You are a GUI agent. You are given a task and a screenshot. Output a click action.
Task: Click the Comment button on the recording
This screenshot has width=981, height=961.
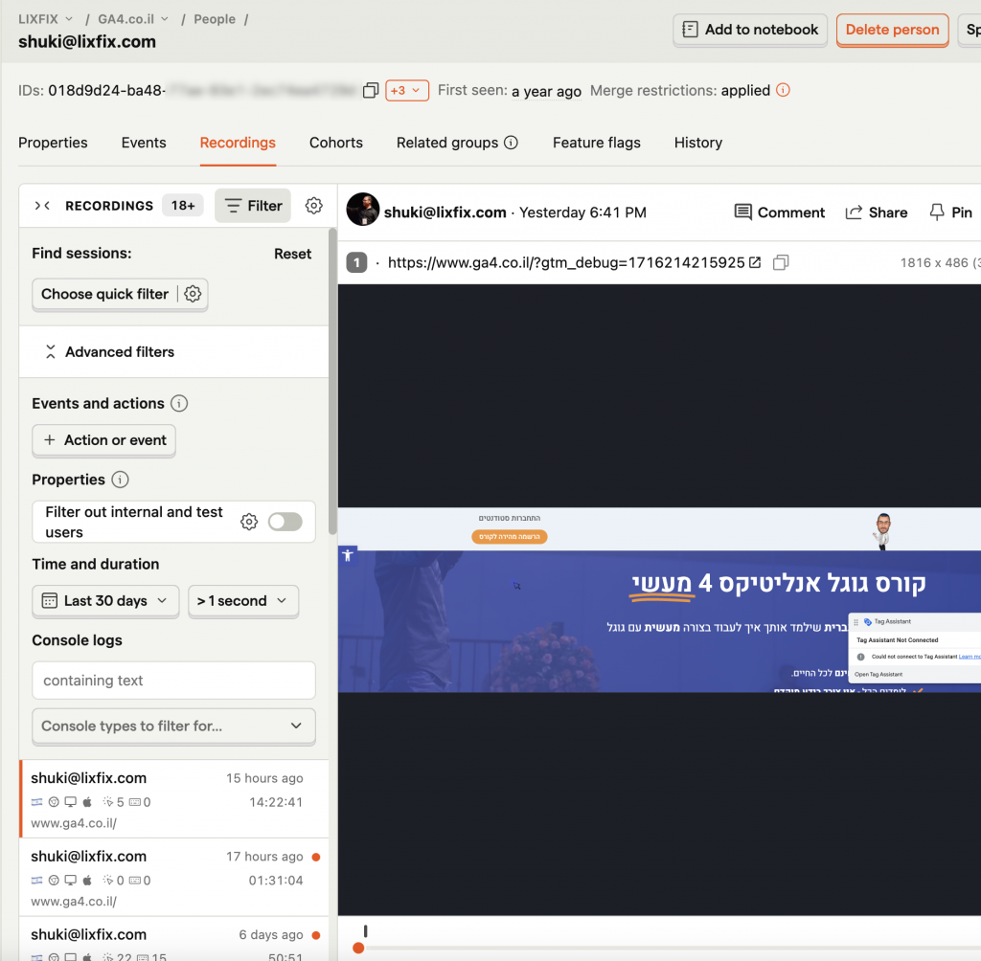(x=780, y=212)
